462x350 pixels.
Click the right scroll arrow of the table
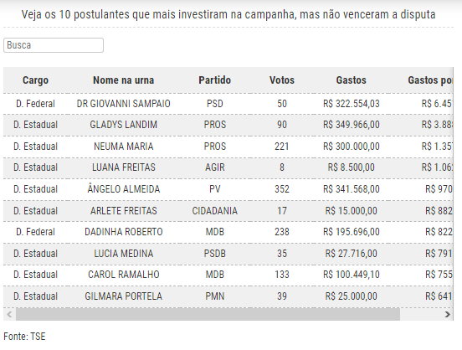click(x=447, y=314)
